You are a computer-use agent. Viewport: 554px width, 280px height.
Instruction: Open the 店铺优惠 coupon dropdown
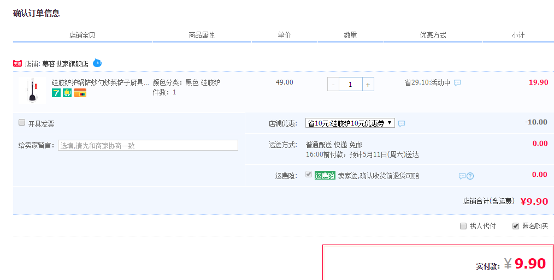point(350,123)
